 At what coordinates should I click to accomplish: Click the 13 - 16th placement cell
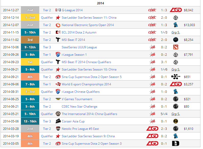click(30, 121)
